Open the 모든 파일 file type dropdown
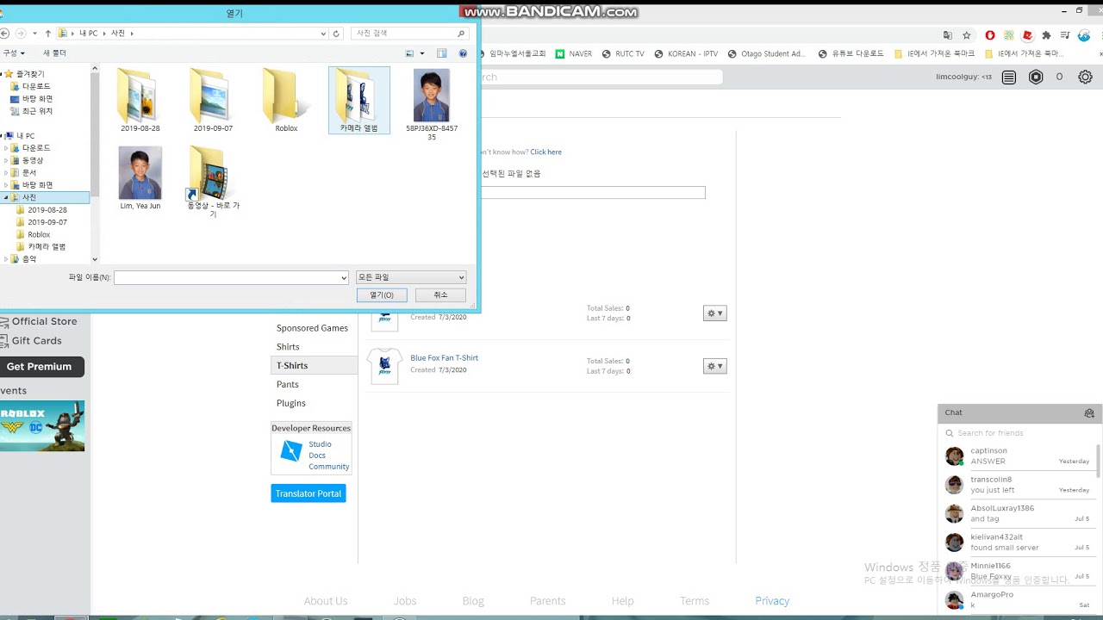Viewport: 1103px width, 620px height. click(x=411, y=277)
